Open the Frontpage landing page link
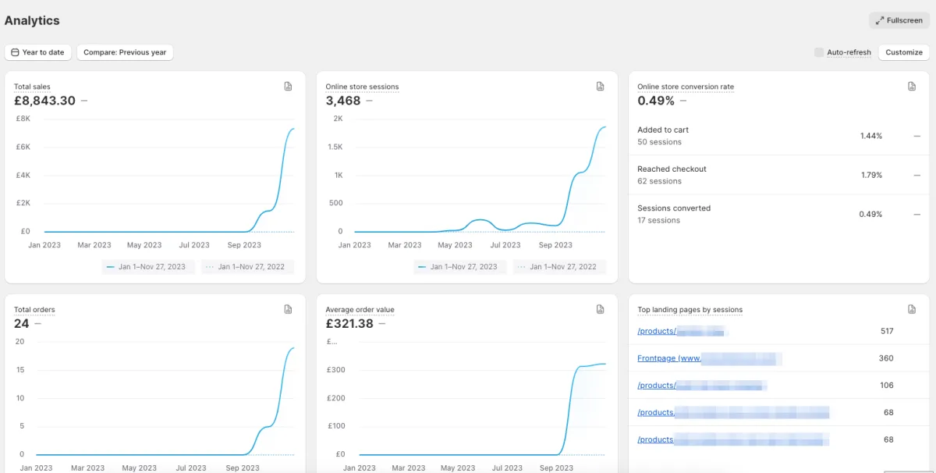 [x=668, y=358]
